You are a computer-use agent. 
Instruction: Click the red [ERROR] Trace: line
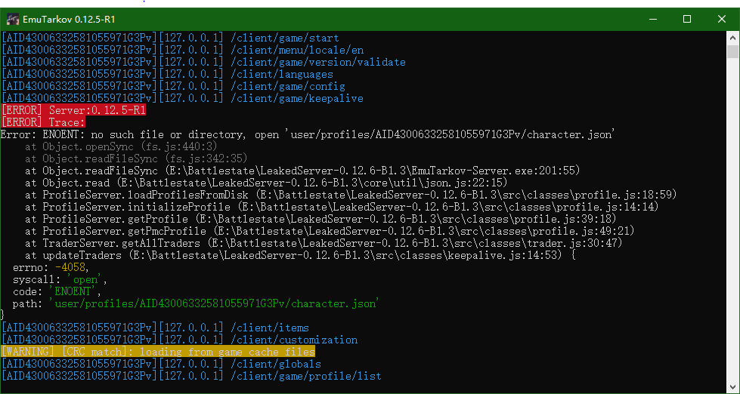pos(43,122)
